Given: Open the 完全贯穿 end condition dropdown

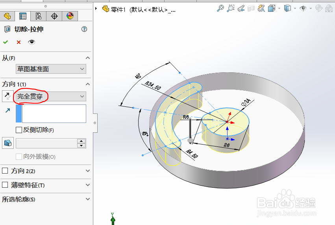Looking at the screenshot, I should click(51, 97).
